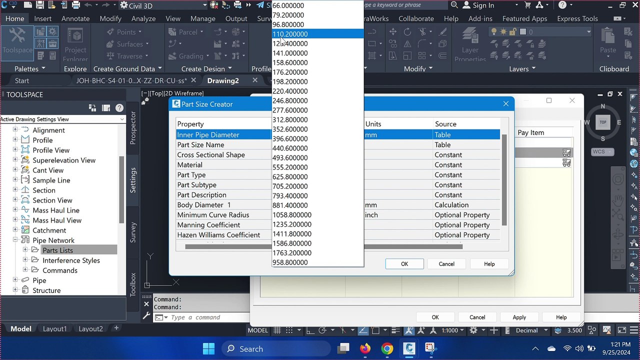640x360 pixels.
Task: Click the search magnifier in title bar
Action: (454, 5)
